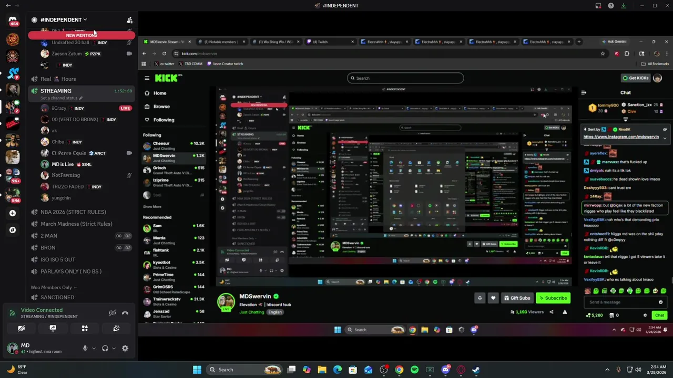Click Kick search field in stream
The image size is (673, 378).
click(x=405, y=78)
